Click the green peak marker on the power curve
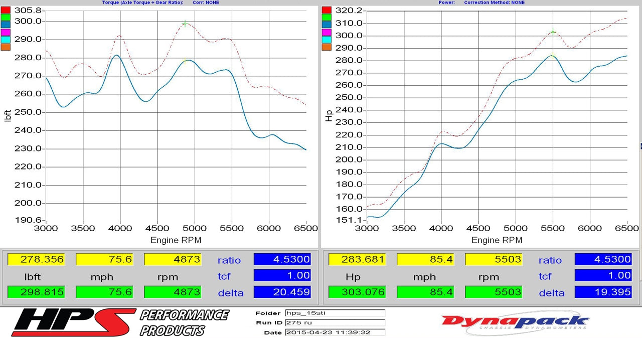Viewport: 642px width, 338px height. (x=552, y=32)
